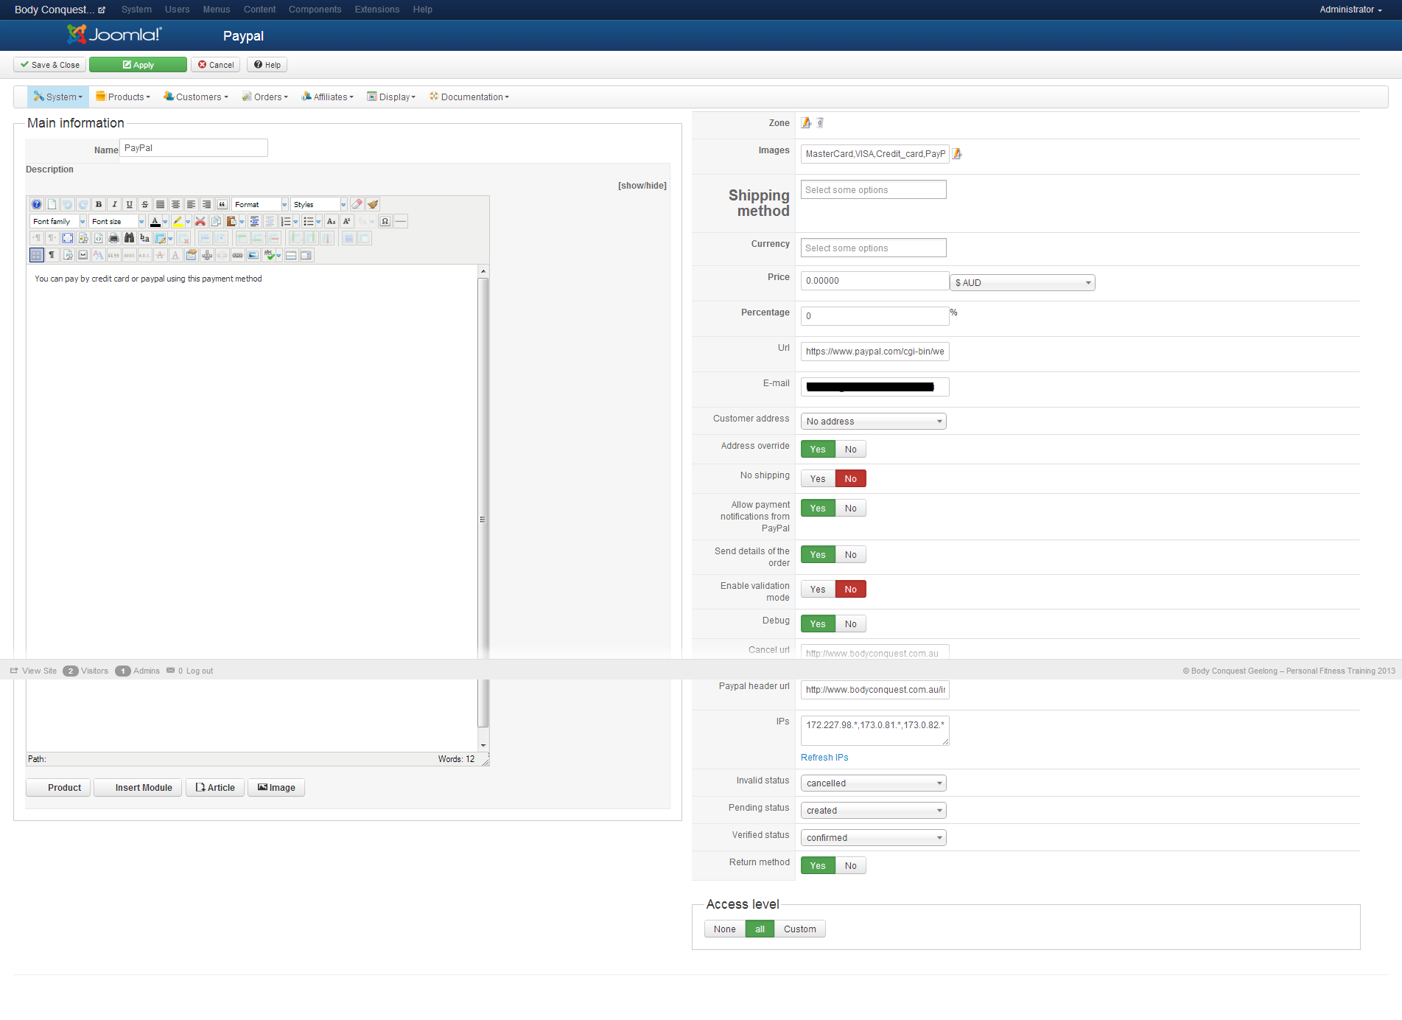1402x1020 pixels.
Task: Open the find and replace tool
Action: (144, 238)
